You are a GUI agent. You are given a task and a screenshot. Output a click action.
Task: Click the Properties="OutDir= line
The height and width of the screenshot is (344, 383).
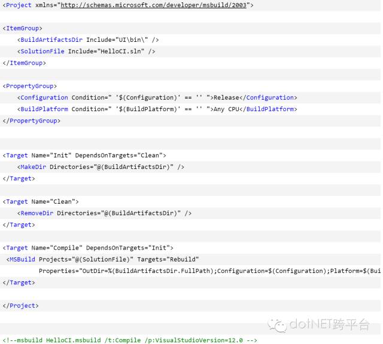pyautogui.click(x=209, y=271)
